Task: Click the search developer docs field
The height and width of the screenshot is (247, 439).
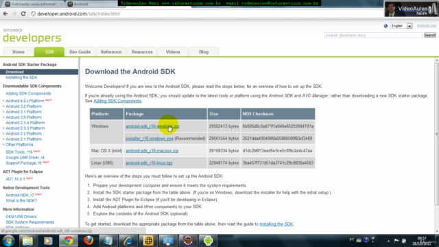Action: click(373, 35)
